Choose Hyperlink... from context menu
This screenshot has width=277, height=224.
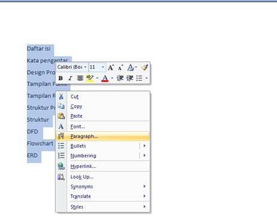103,166
